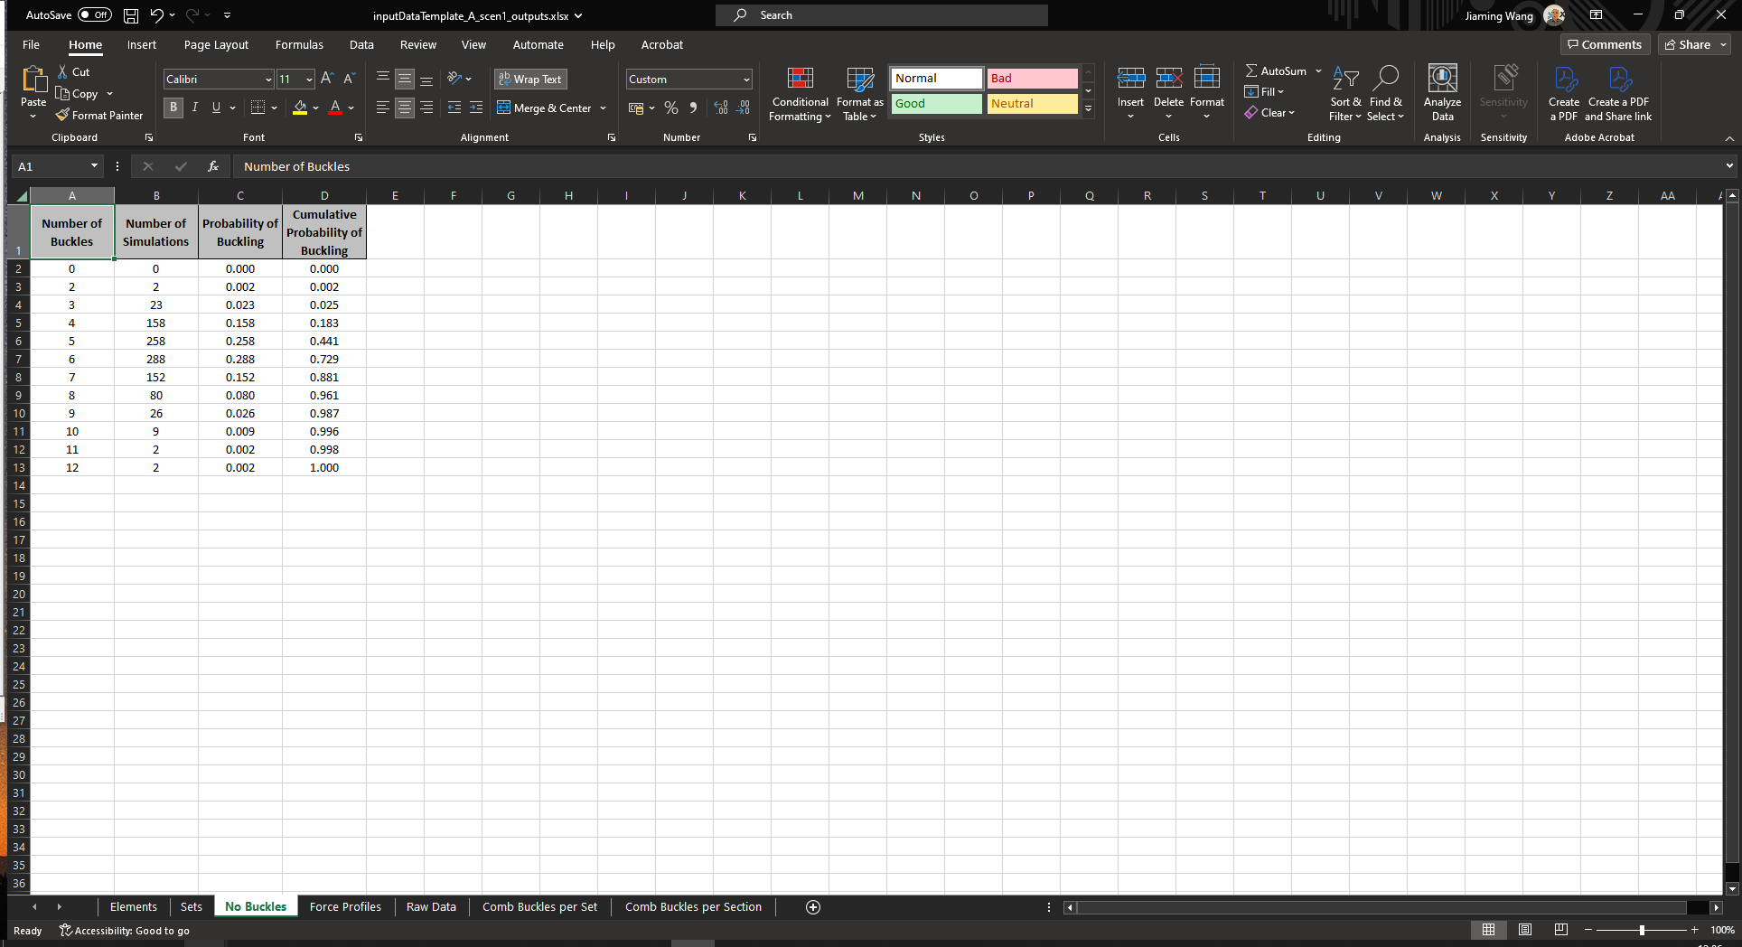Toggle underline formatting

215,108
